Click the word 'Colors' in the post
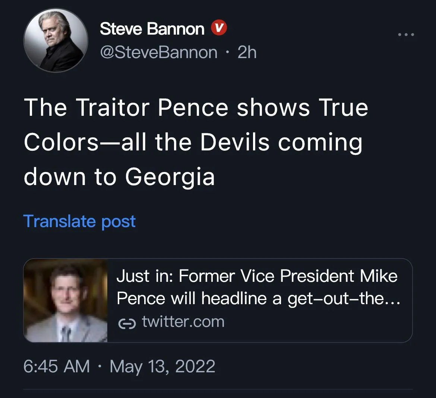Viewport: 436px width, 398px height. tap(61, 142)
